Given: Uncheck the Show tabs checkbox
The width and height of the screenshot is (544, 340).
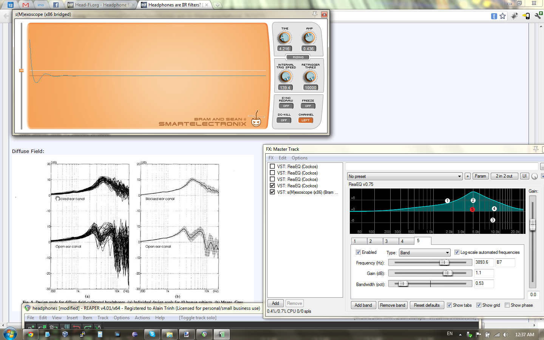Looking at the screenshot, I should pos(449,305).
